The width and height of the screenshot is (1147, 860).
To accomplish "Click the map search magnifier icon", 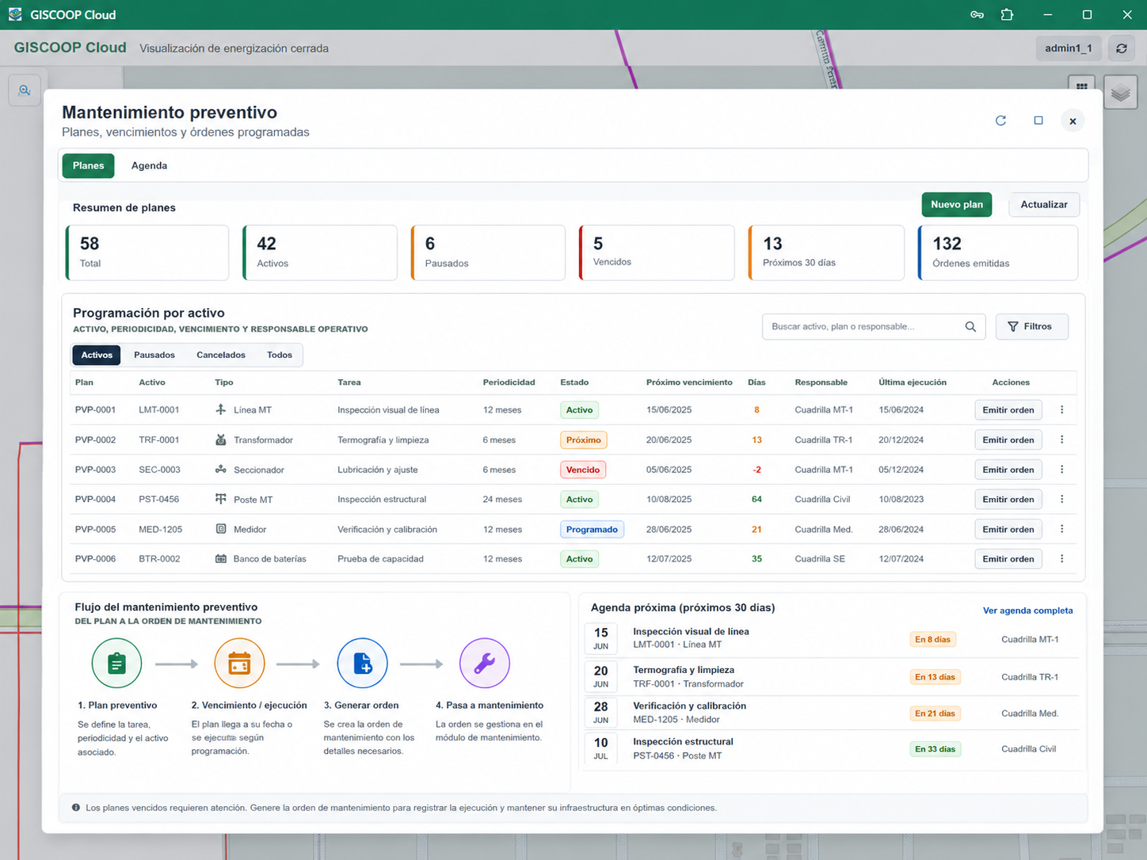I will click(25, 90).
